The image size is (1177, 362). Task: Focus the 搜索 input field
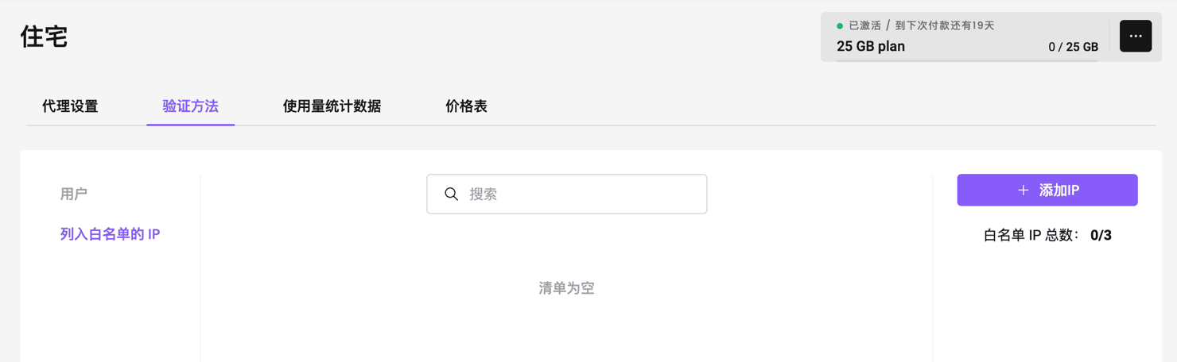(566, 194)
